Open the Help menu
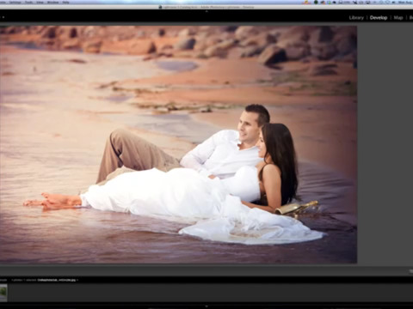Viewport: 413px width, 309px height. tap(65, 3)
